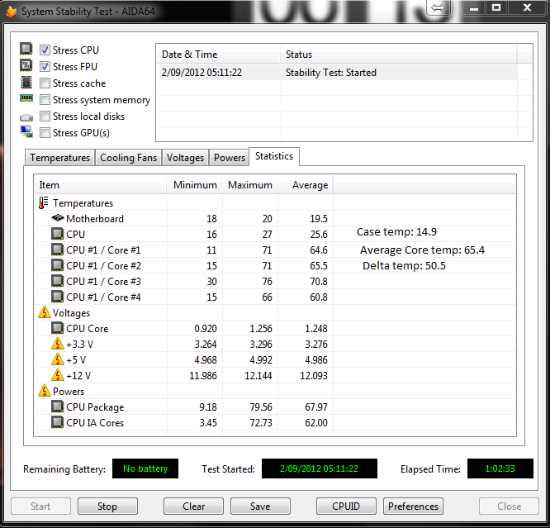Click the Maximum column header

pos(249,184)
